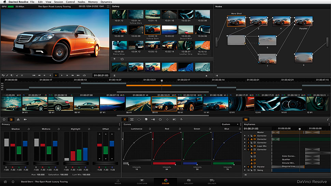Expand the Parallel keyframe track
The image size is (331, 186).
coord(245,167)
